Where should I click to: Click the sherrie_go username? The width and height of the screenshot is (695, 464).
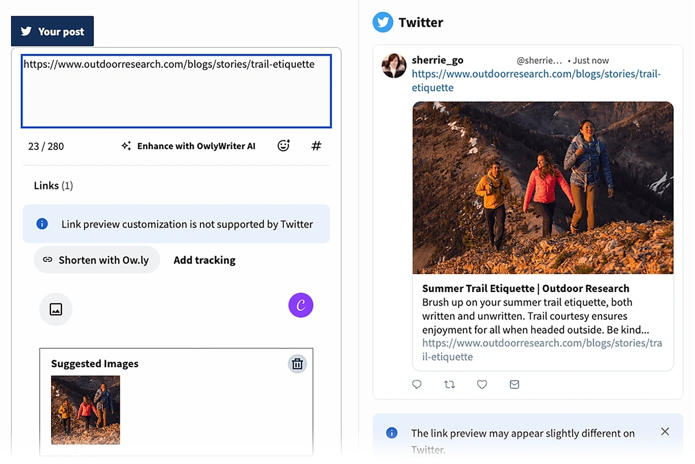click(x=437, y=60)
